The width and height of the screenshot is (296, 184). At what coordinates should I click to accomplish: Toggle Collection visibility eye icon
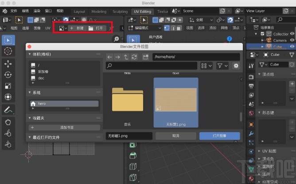click(x=292, y=34)
